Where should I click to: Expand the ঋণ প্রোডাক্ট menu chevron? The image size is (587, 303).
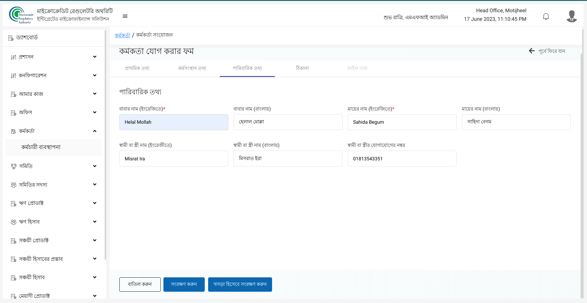click(x=95, y=203)
